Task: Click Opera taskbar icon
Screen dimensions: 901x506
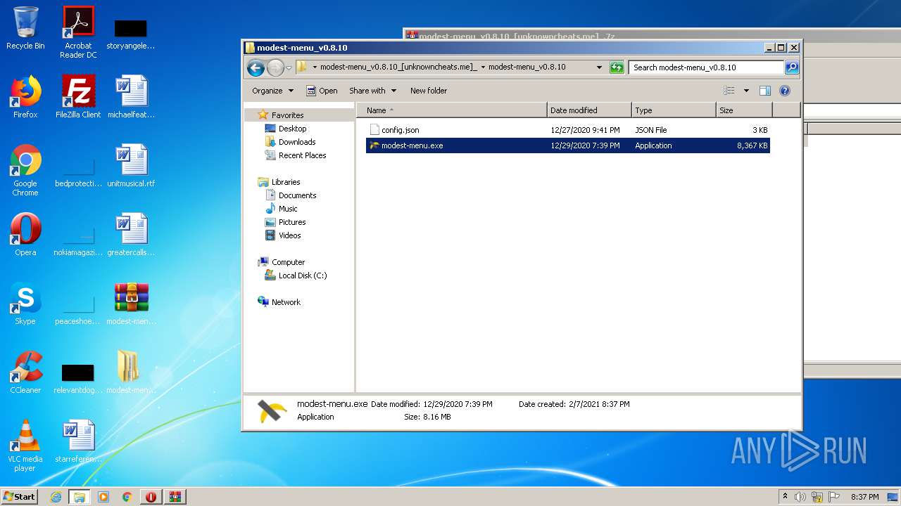Action: 151,497
